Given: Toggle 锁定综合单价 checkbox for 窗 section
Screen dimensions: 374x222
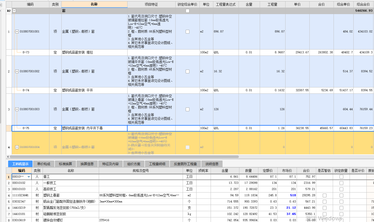Looking at the screenshot, I should (x=188, y=11).
